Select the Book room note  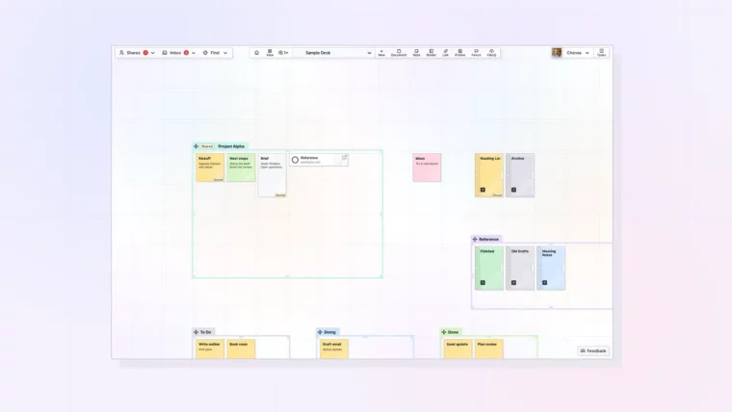(241, 349)
